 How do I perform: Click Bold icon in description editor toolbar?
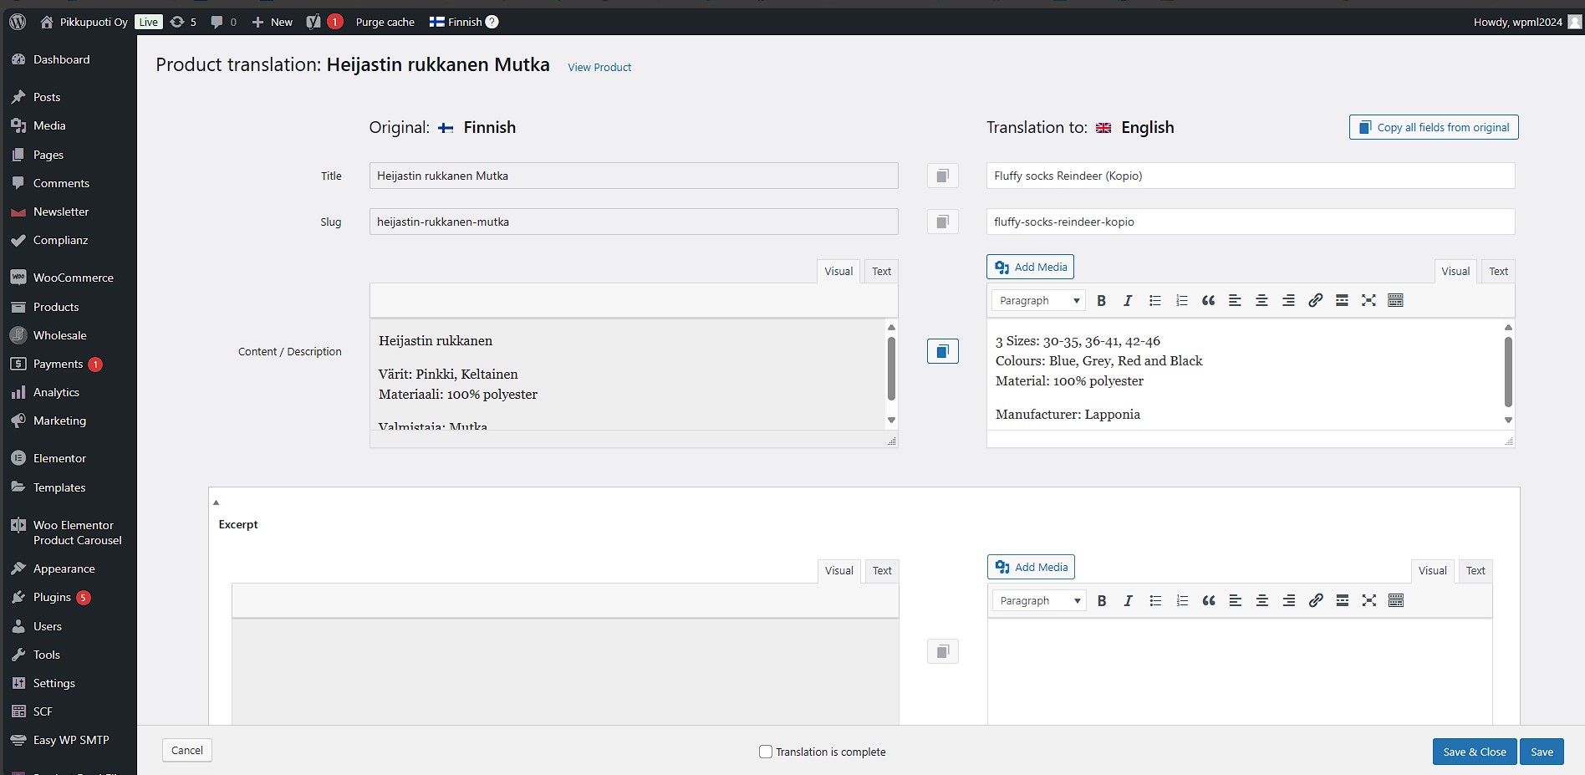point(1101,301)
